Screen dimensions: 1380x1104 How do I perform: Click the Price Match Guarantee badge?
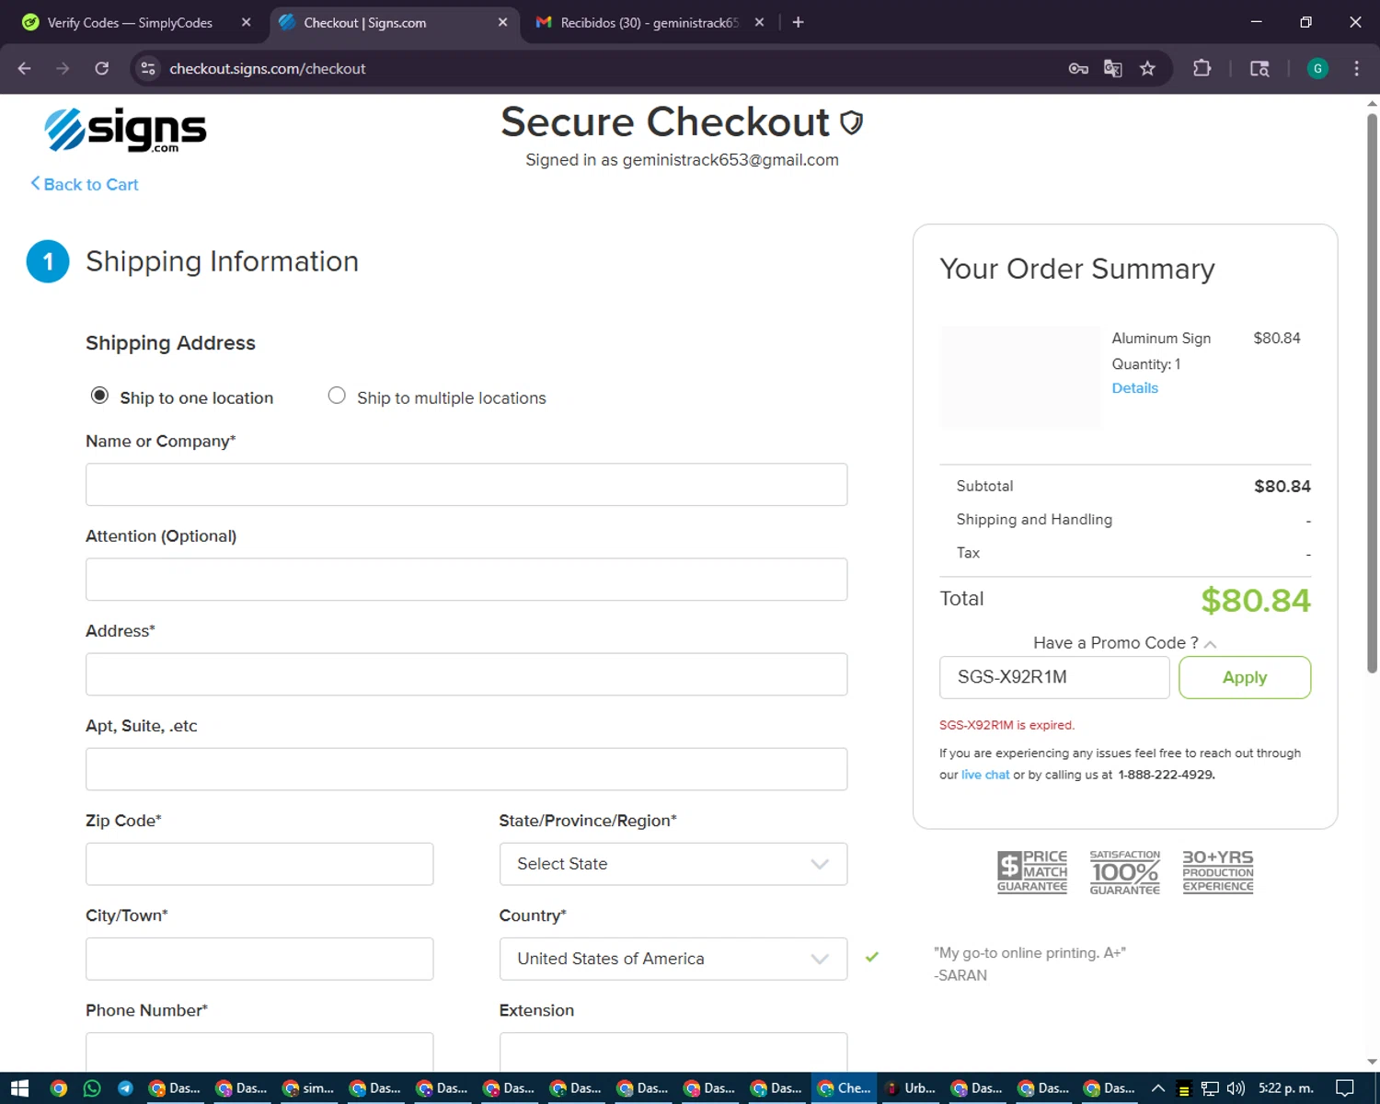pyautogui.click(x=1032, y=871)
